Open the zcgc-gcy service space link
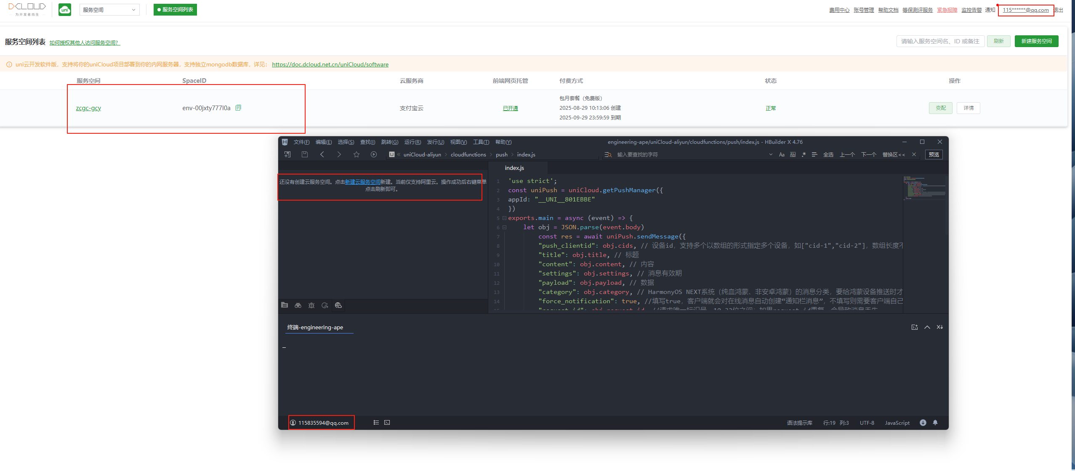 pyautogui.click(x=88, y=108)
